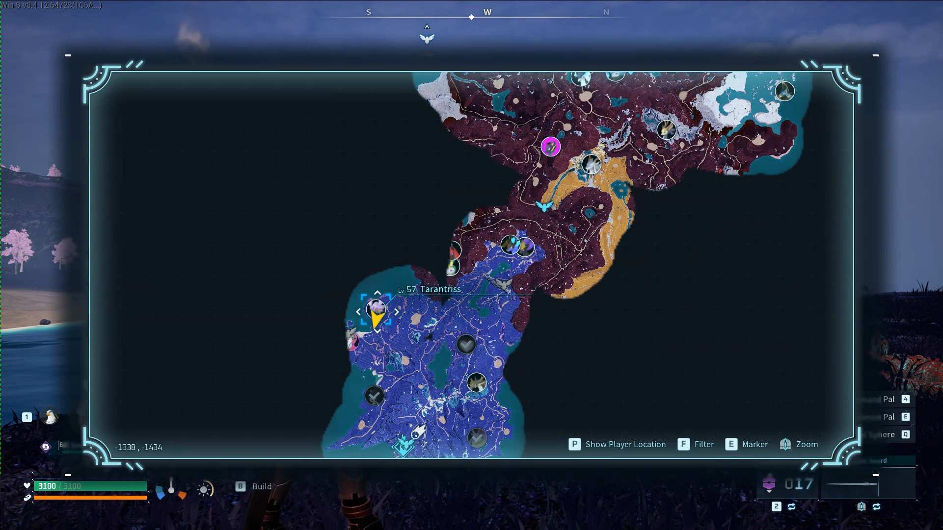Click the defeated boss checkmark near the central lake
Screen dimensions: 943x530
(466, 344)
